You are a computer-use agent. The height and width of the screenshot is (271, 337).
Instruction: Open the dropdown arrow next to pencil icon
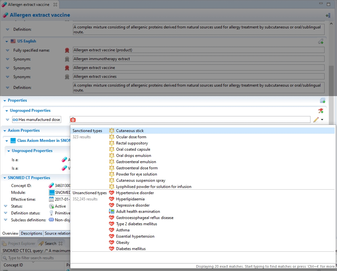(x=322, y=120)
